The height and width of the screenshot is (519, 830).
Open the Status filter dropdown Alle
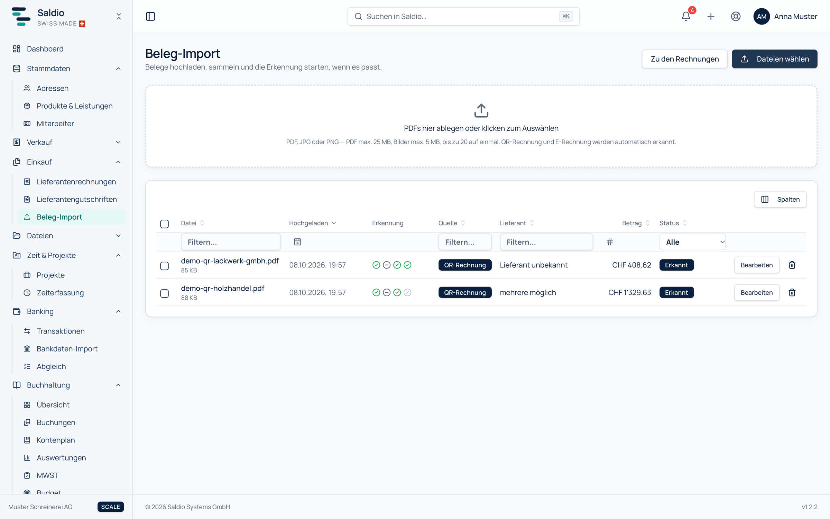tap(692, 242)
